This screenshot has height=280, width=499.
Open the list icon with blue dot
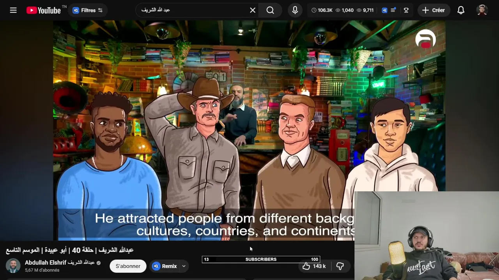tap(393, 10)
